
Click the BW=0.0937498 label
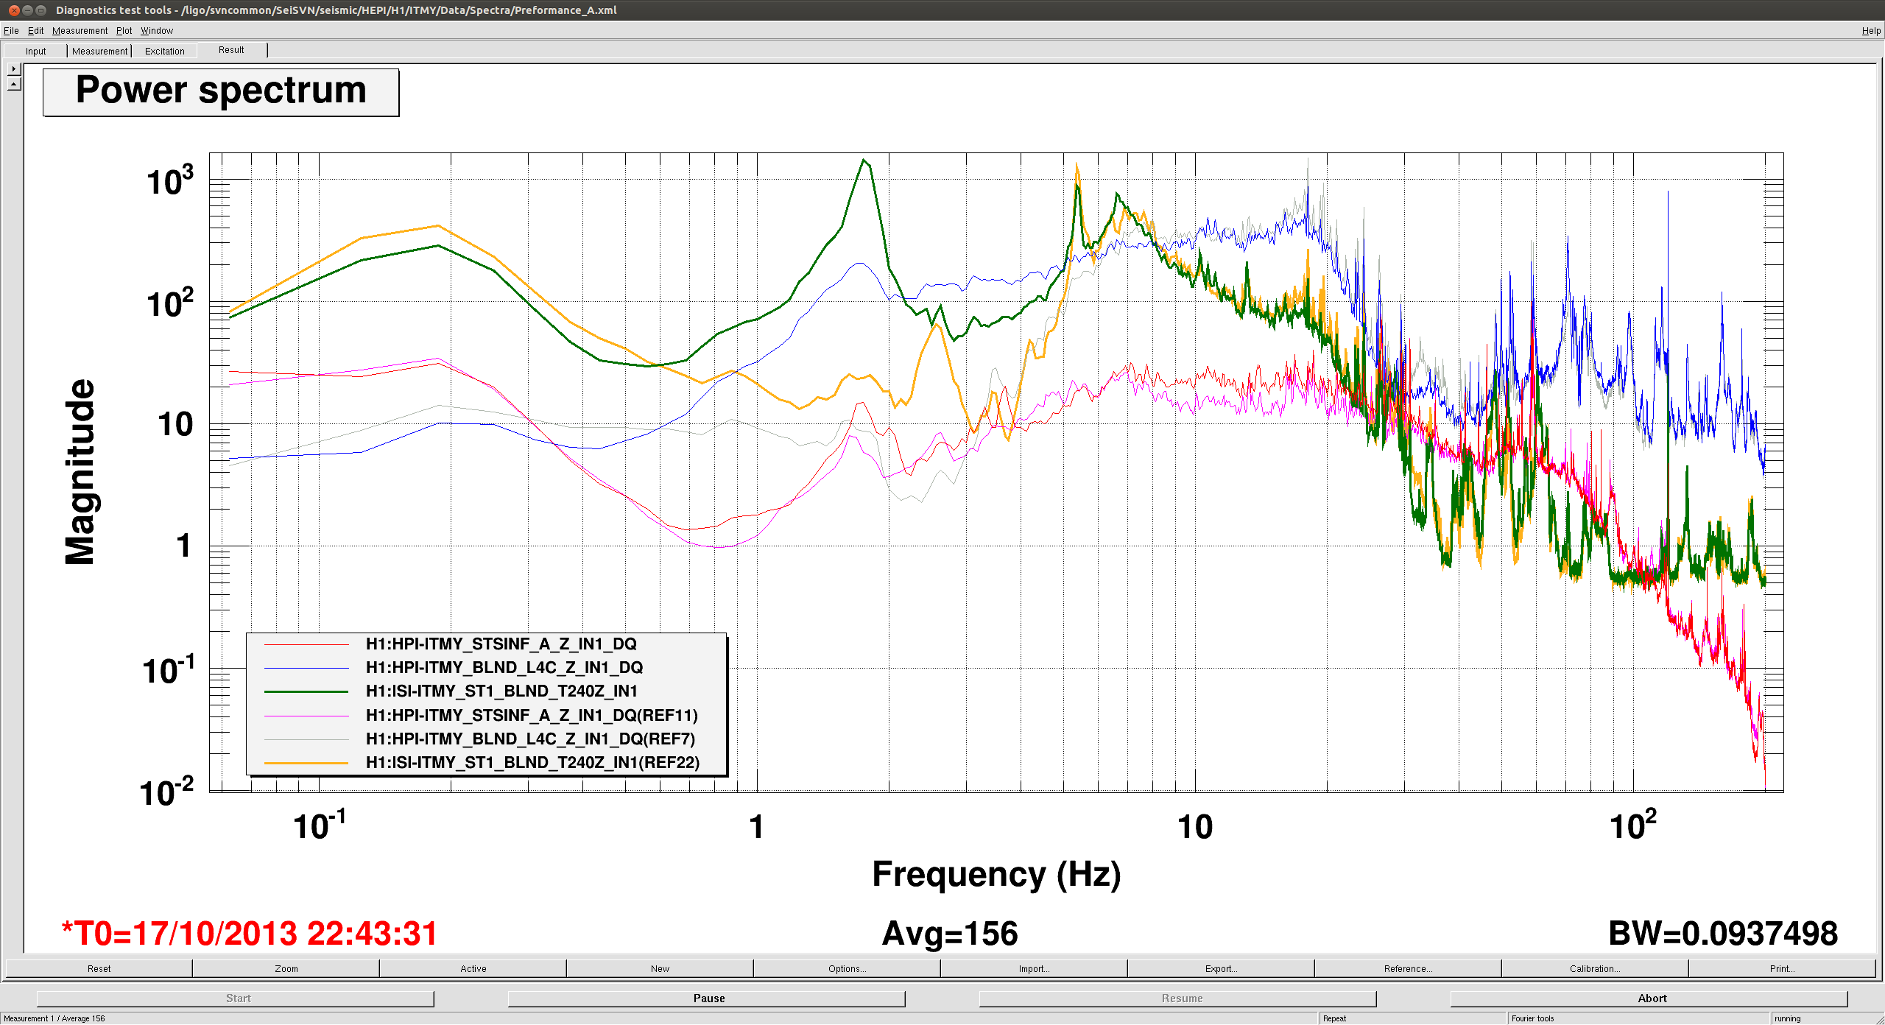pyautogui.click(x=1723, y=933)
